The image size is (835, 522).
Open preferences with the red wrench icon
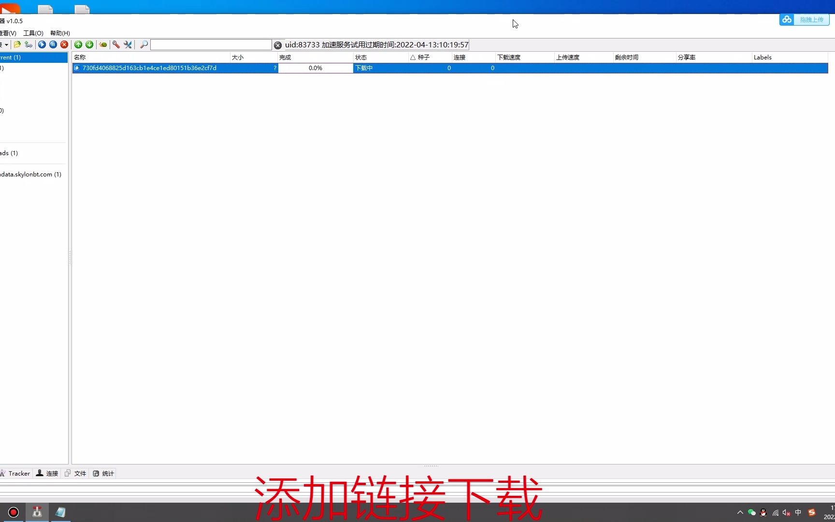coord(116,44)
